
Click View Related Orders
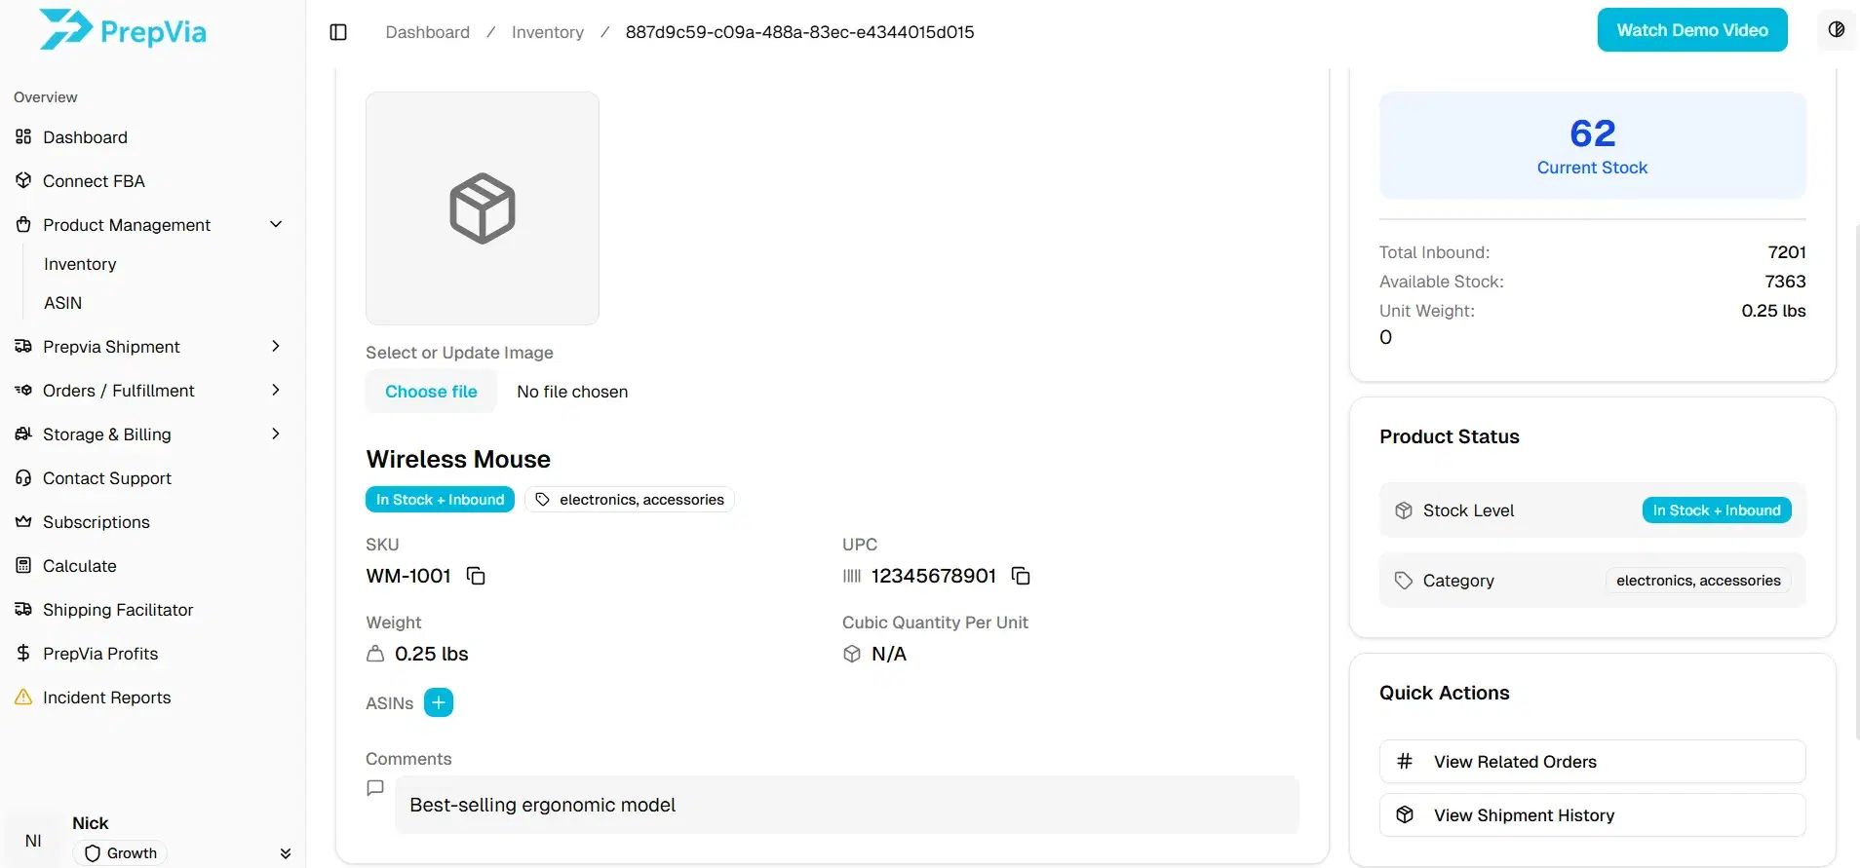point(1593,761)
